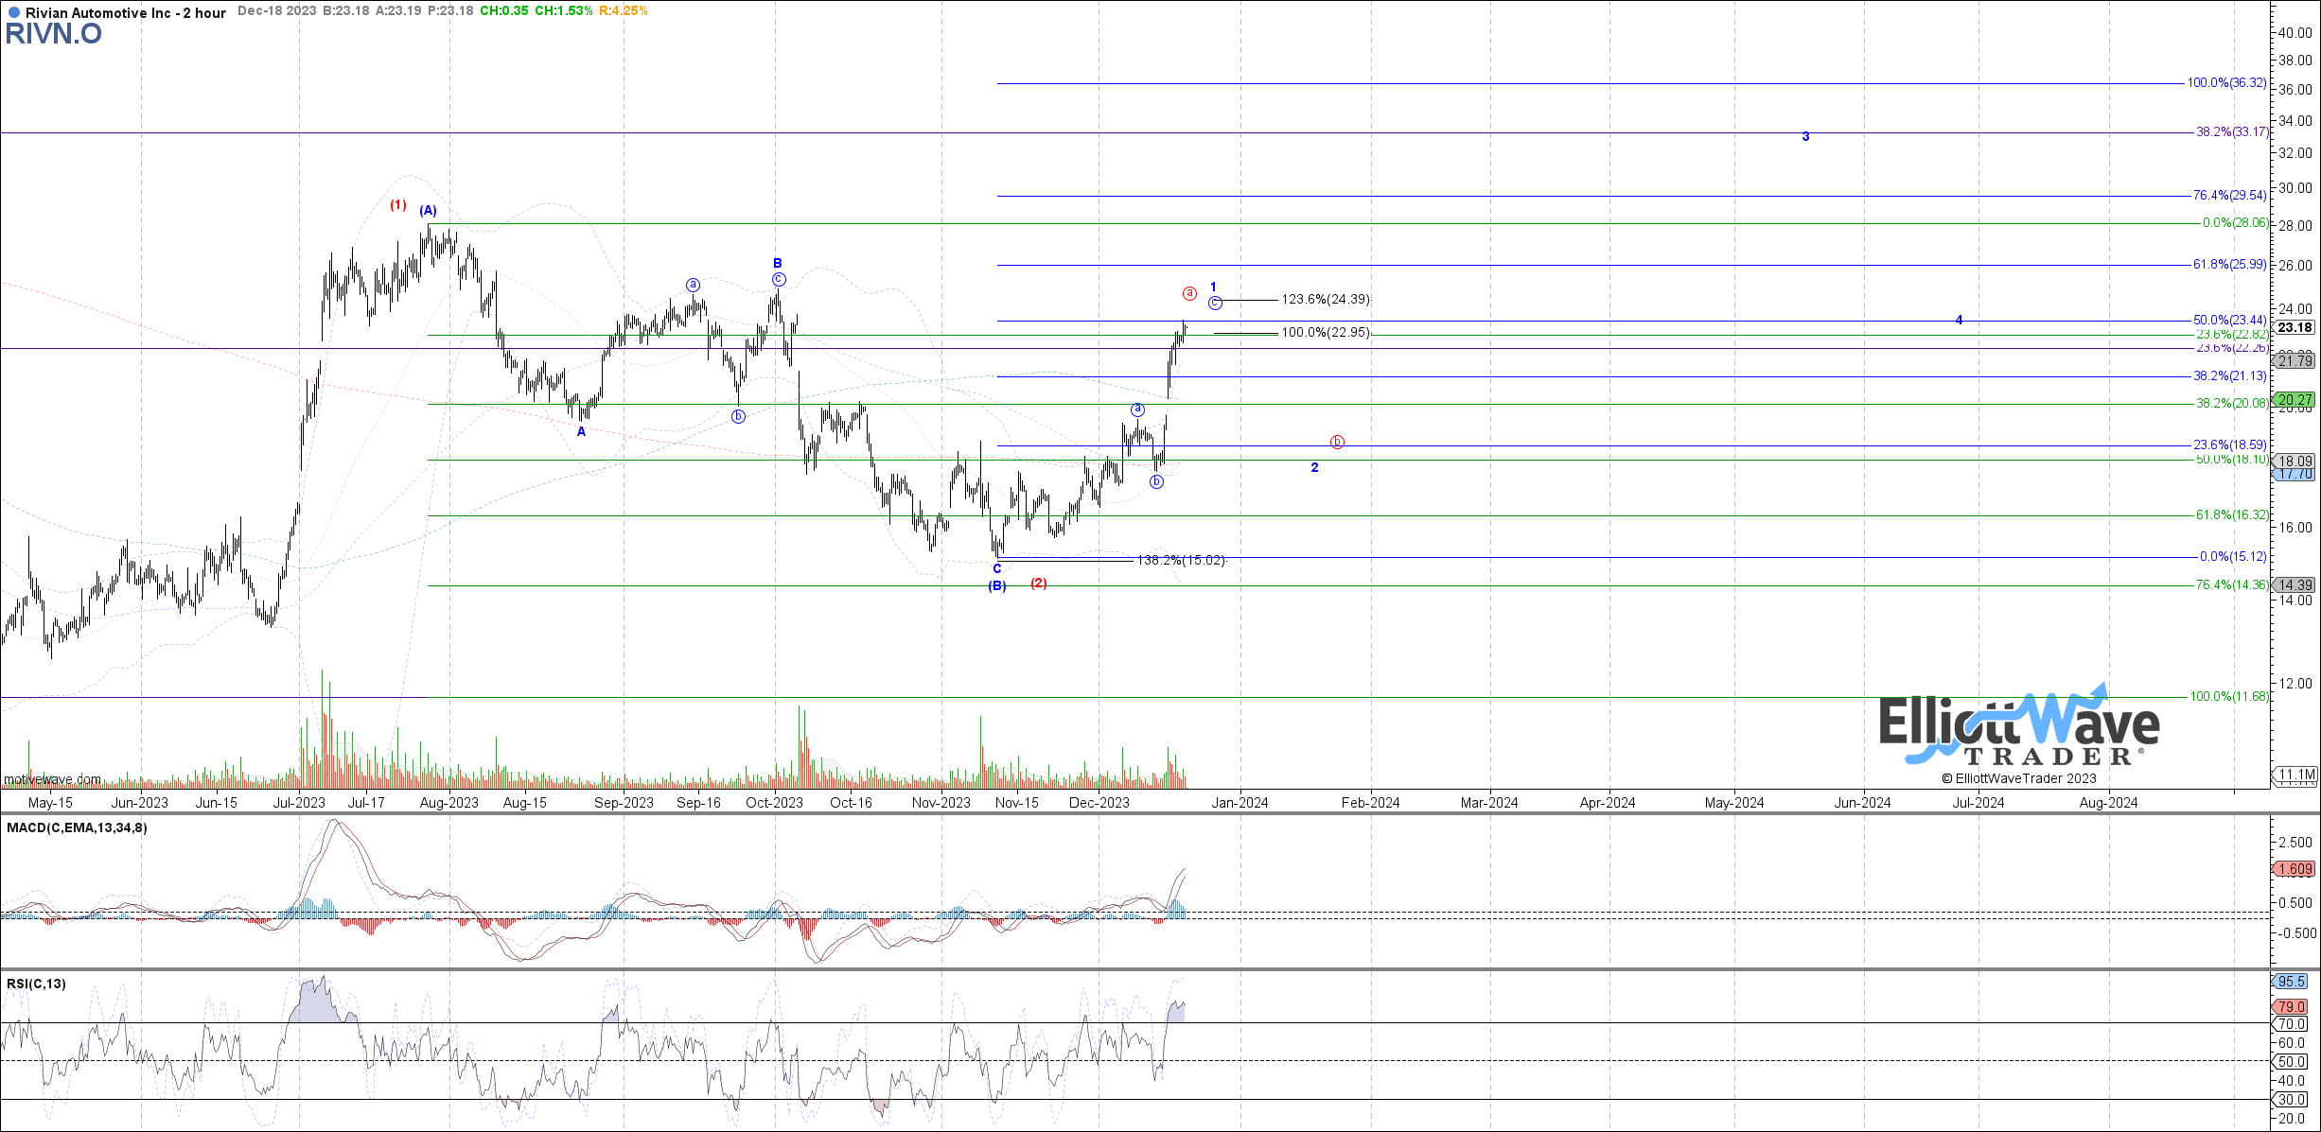
Task: Click the motivewave.com link text
Action: (52, 779)
